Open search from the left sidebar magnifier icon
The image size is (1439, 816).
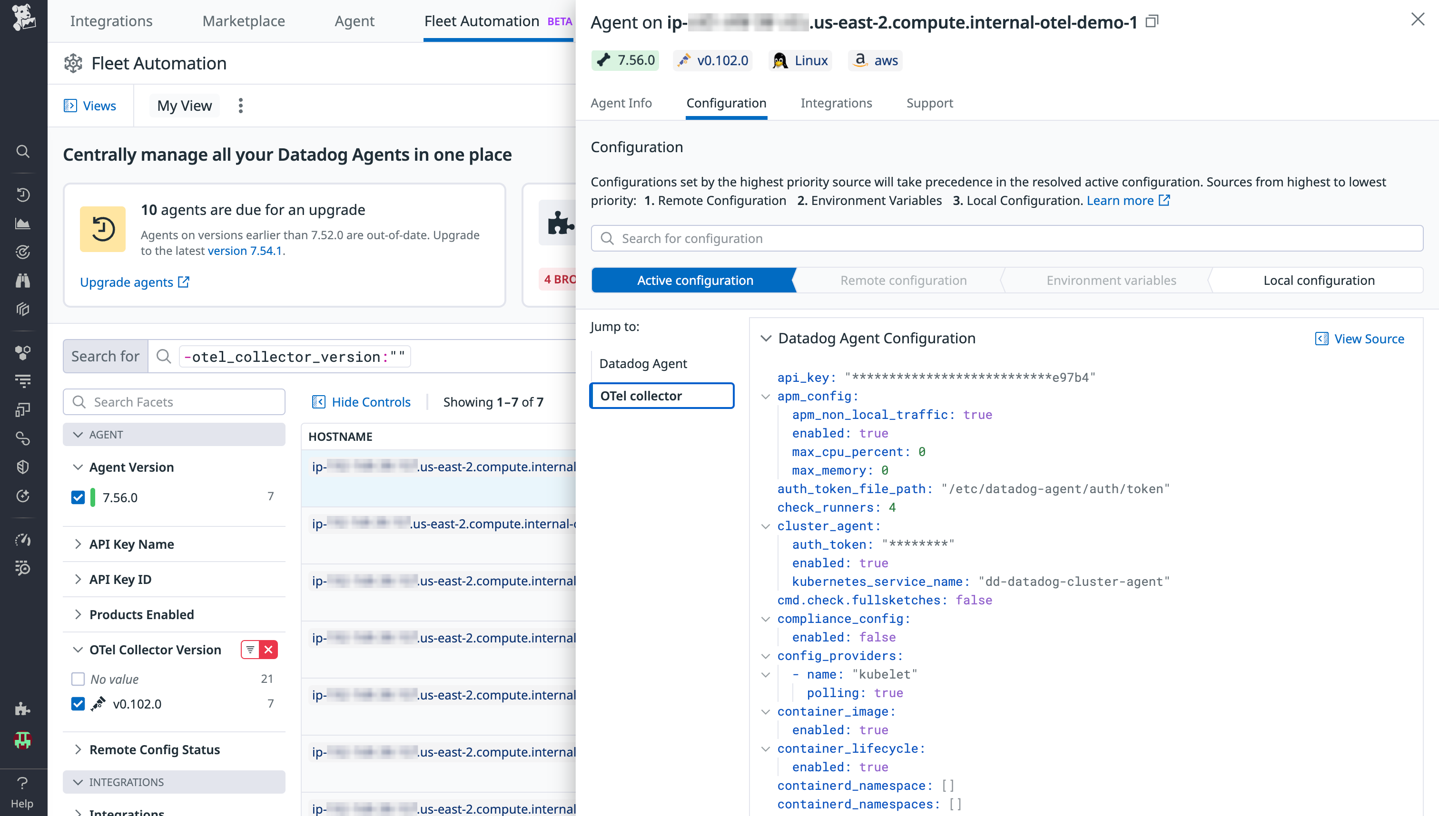point(22,151)
